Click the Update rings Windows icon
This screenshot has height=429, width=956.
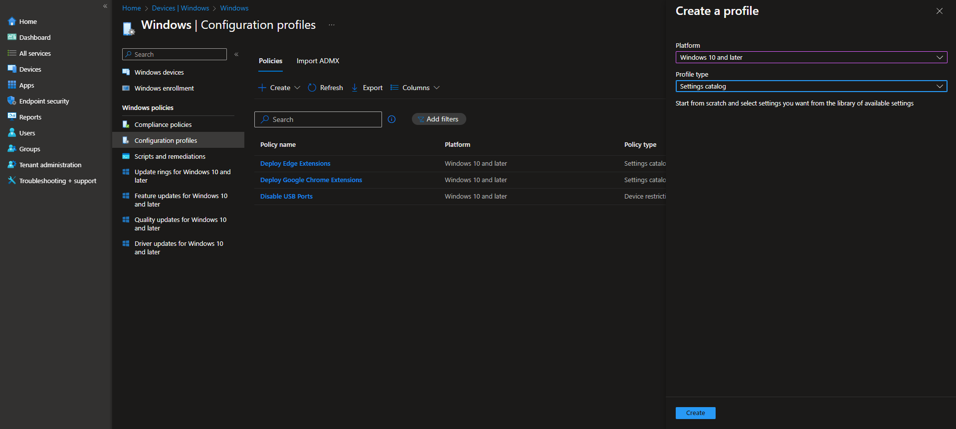coord(126,172)
